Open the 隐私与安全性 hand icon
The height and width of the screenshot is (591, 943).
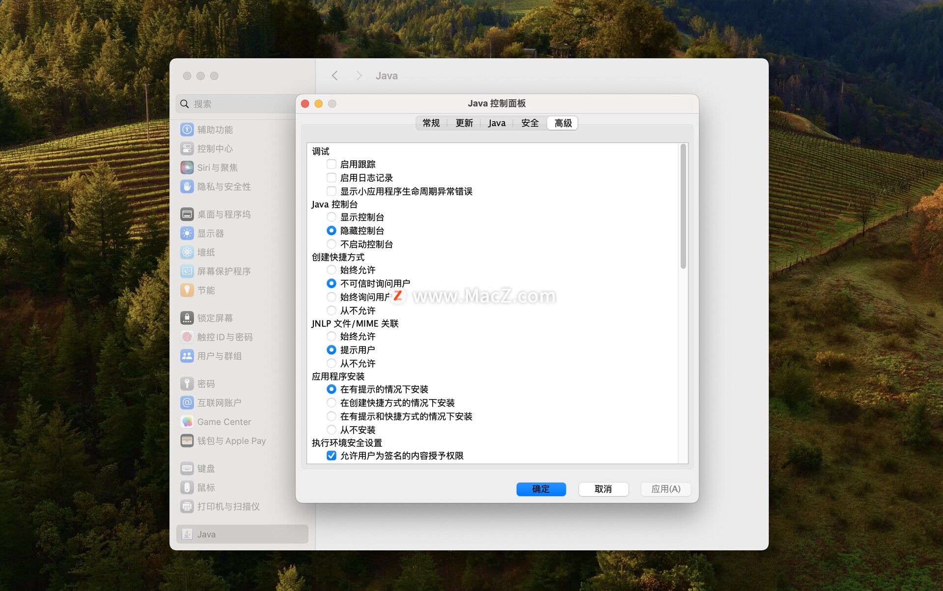187,187
